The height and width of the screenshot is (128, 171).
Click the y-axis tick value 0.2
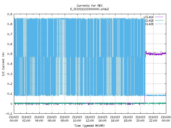click(10, 84)
